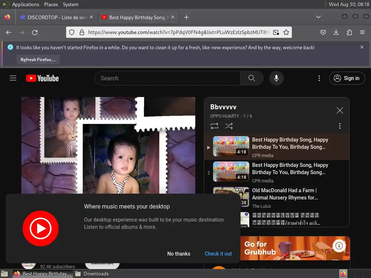Image resolution: width=371 pixels, height=278 pixels.
Task: Click the Firefox tray icon in bottom panel
Action: [x=343, y=274]
